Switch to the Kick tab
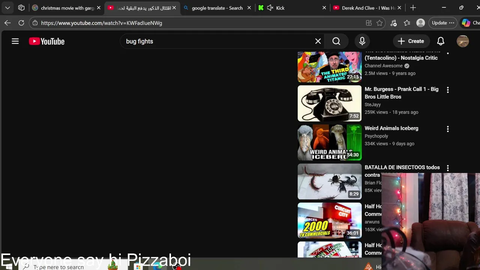 pos(292,8)
